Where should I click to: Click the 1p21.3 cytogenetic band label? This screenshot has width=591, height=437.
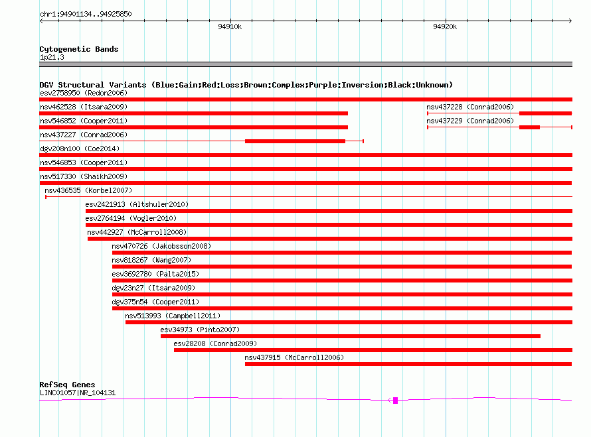(52, 57)
